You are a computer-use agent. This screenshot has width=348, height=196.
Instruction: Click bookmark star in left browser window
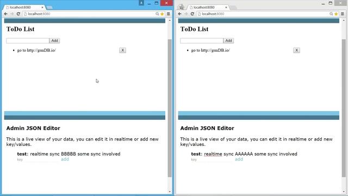point(162,14)
